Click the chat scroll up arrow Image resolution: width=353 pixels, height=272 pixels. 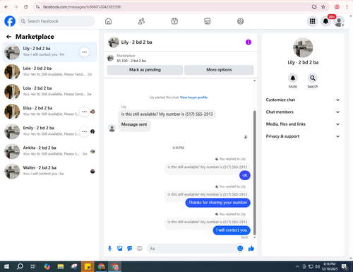[254, 81]
